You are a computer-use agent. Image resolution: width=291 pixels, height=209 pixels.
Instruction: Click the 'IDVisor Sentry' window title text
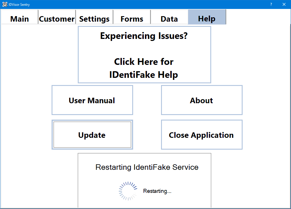coord(19,4)
